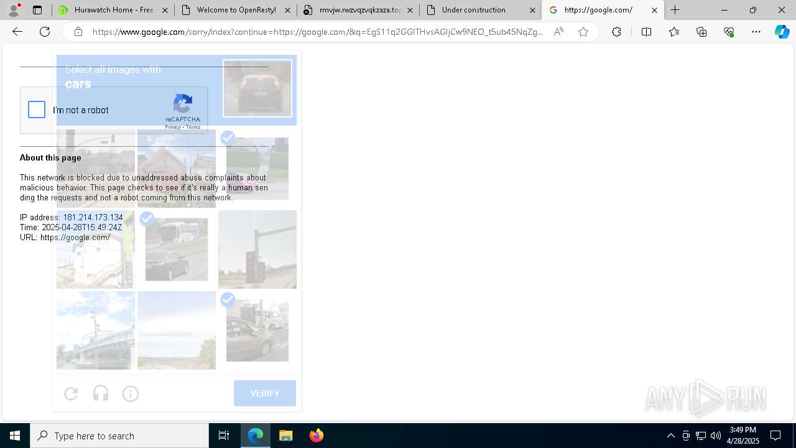Close the Welcome to OpenResty tab

point(287,10)
